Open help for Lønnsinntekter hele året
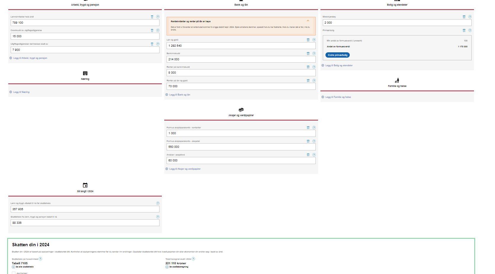 pyautogui.click(x=158, y=17)
